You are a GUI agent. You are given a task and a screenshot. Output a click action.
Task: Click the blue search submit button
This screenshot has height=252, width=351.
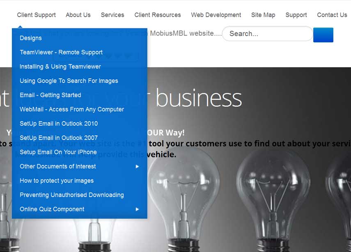coord(323,35)
